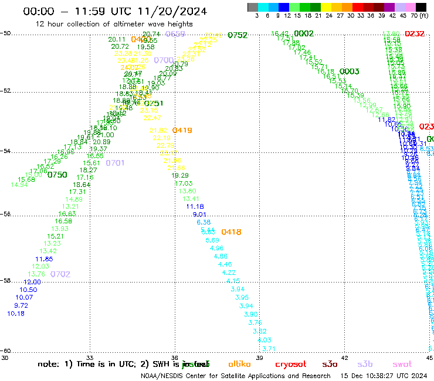Click the red time marker '0232'
This screenshot has height=381, width=434.
(414, 34)
